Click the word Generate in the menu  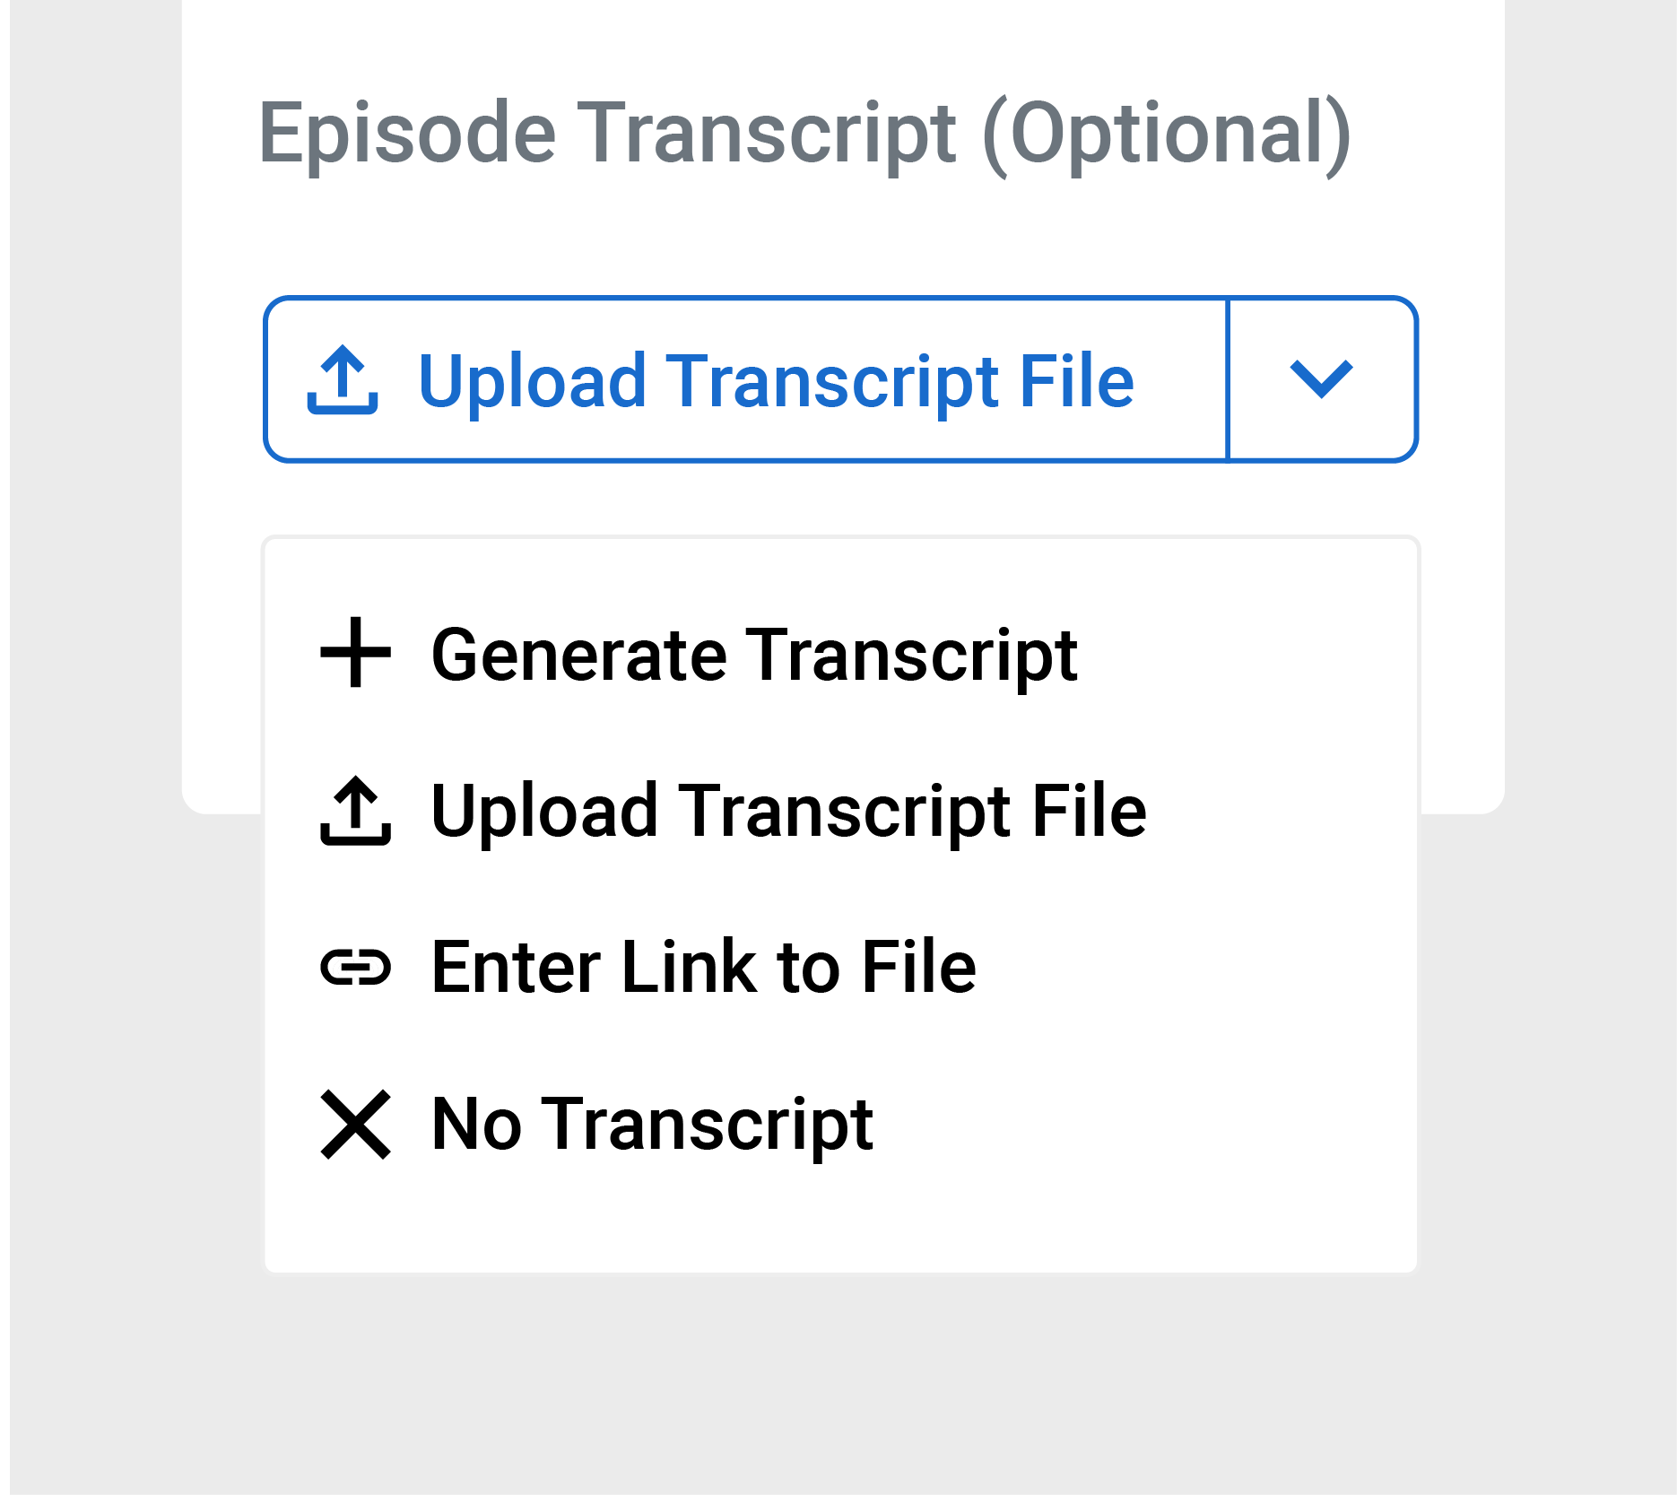coord(579,655)
